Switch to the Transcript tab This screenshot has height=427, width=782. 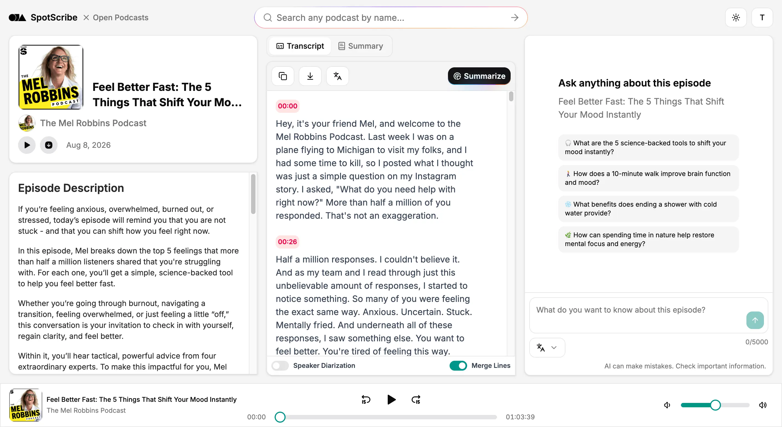click(x=300, y=46)
